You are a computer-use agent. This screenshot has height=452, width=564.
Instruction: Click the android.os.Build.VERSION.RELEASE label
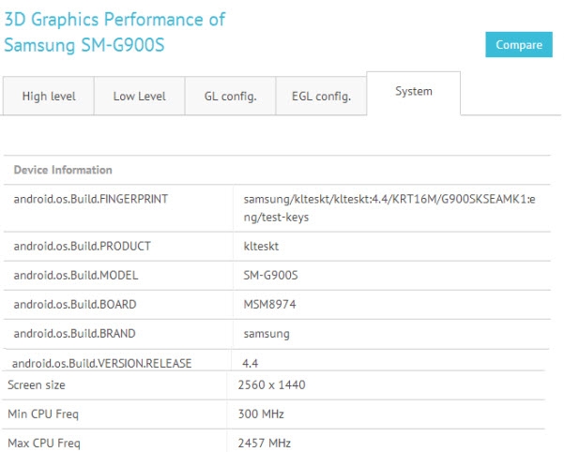(101, 363)
